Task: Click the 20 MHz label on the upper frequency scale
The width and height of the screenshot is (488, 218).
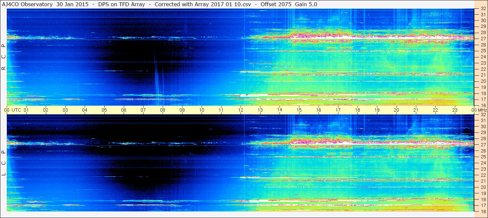Action: click(482, 81)
